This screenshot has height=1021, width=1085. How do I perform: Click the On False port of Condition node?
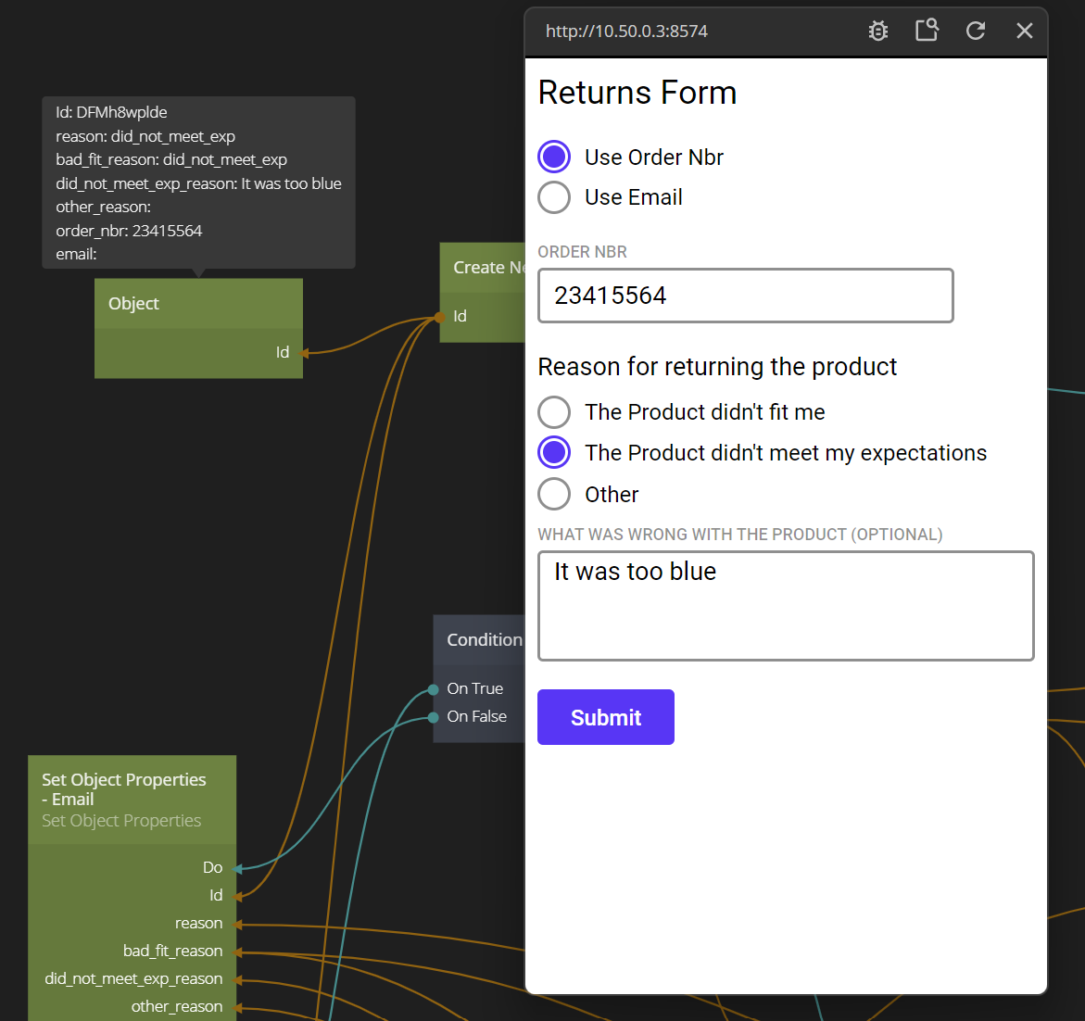click(x=434, y=717)
